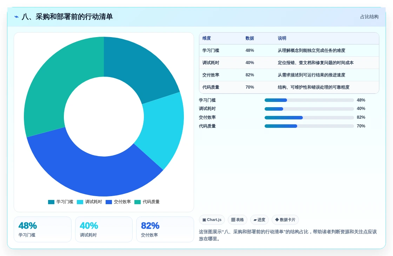Image resolution: width=393 pixels, height=256 pixels.
Task: Toggle the 交付效率 legend color swatch
Action: pyautogui.click(x=109, y=202)
